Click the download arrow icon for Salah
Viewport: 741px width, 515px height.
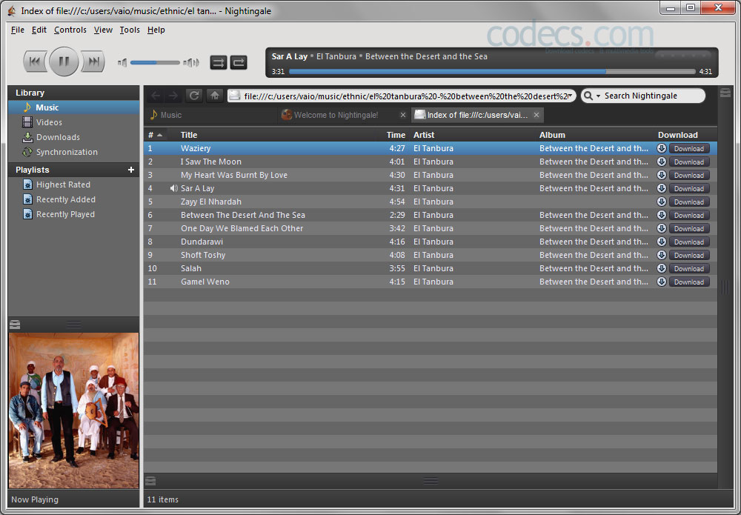pos(662,268)
